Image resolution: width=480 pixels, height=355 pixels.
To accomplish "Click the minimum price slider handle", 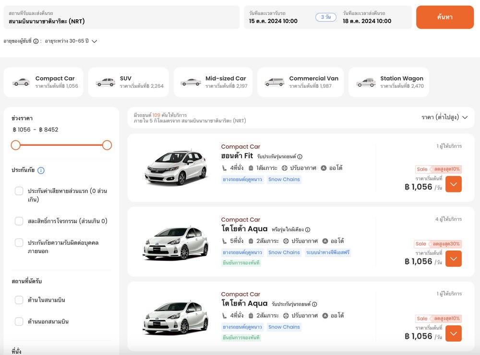I will (x=16, y=145).
